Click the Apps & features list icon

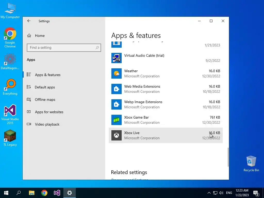pos(29,75)
